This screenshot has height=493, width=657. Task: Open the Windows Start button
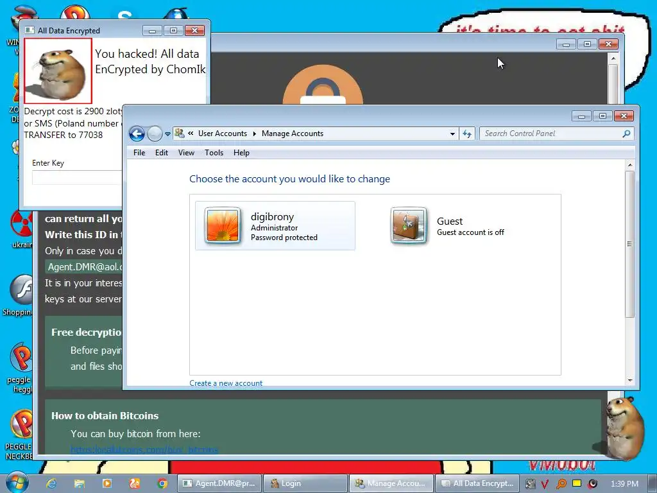click(17, 482)
